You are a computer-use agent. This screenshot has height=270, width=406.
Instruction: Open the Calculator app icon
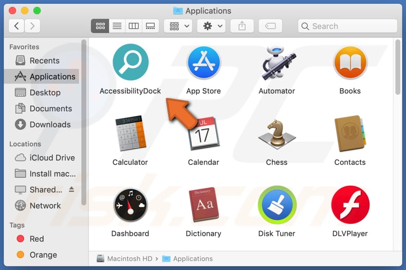[130, 134]
